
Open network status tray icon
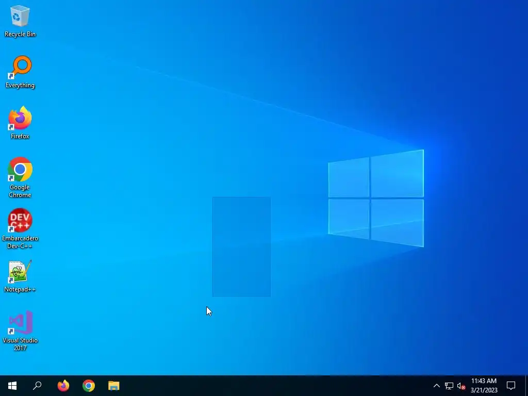[449, 386]
